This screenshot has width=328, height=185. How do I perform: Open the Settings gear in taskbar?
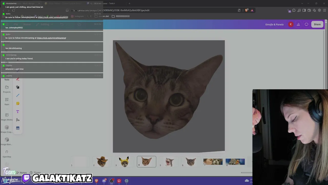126,181
